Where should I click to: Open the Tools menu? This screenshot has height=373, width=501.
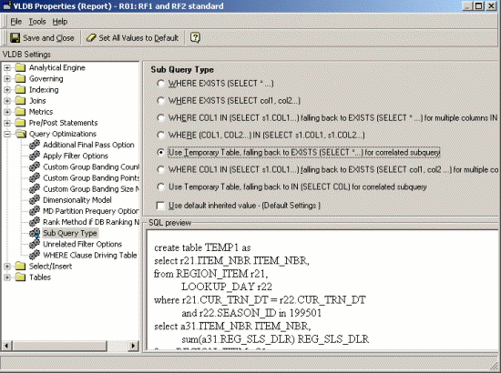click(37, 22)
